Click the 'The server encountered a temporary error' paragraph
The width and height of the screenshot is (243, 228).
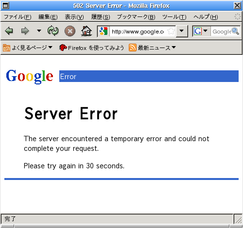point(117,144)
